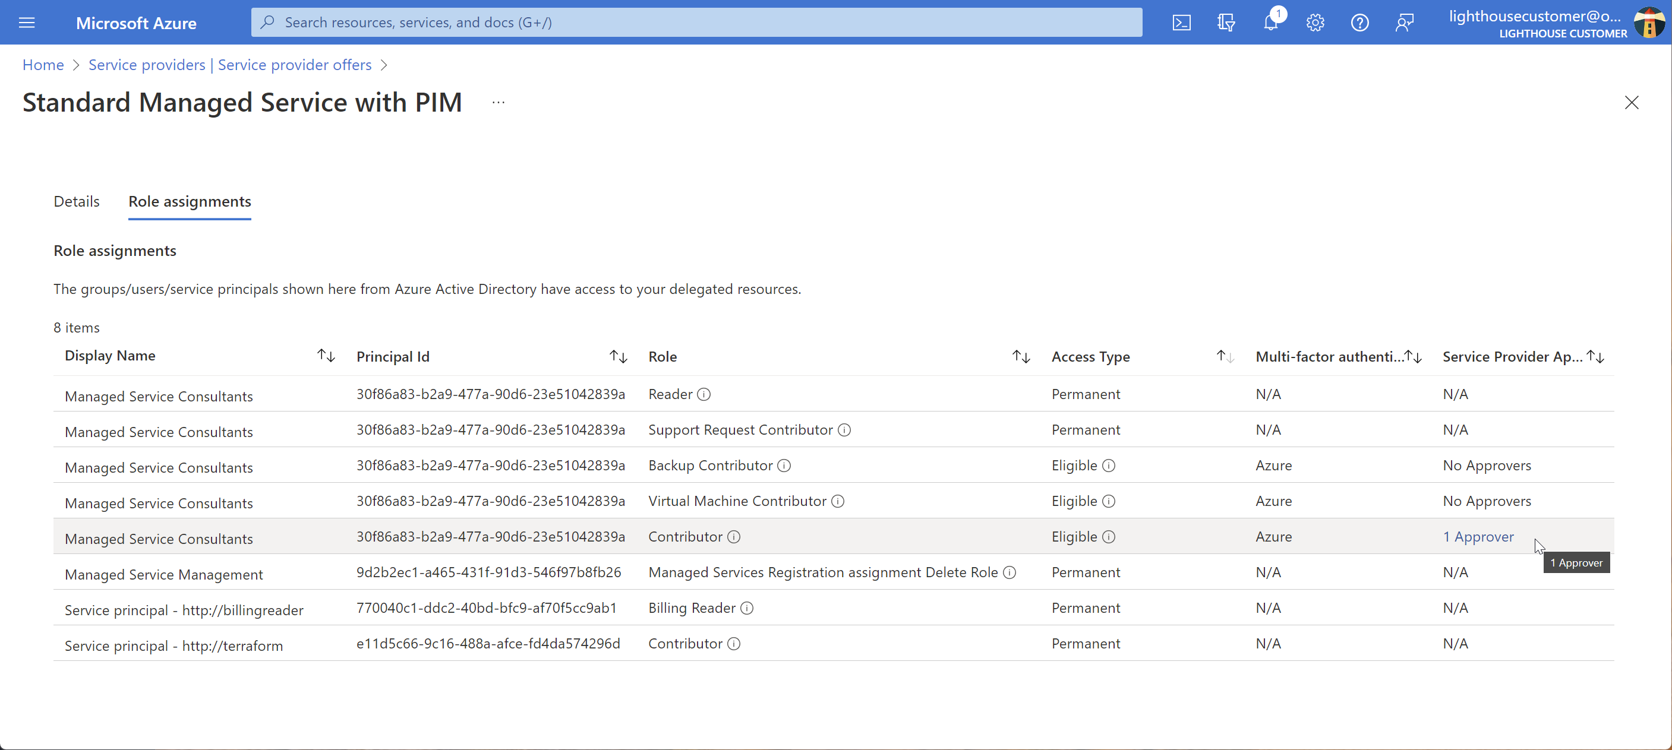This screenshot has height=750, width=1672.
Task: Stay on the Role assignments tab
Action: pos(189,201)
